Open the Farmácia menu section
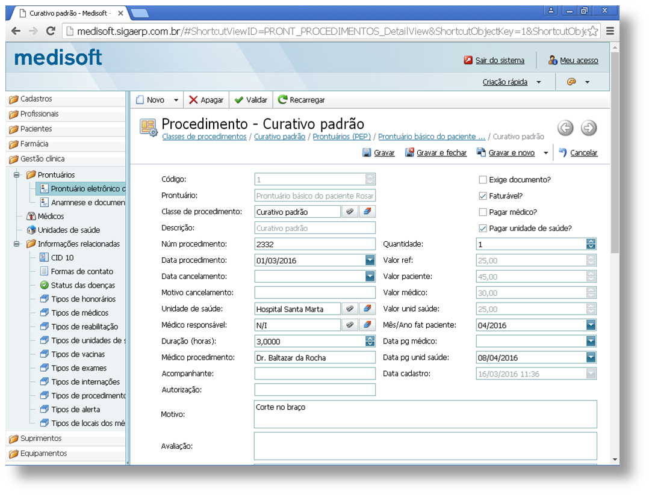Screen dimensions: 649x495 coord(66,144)
